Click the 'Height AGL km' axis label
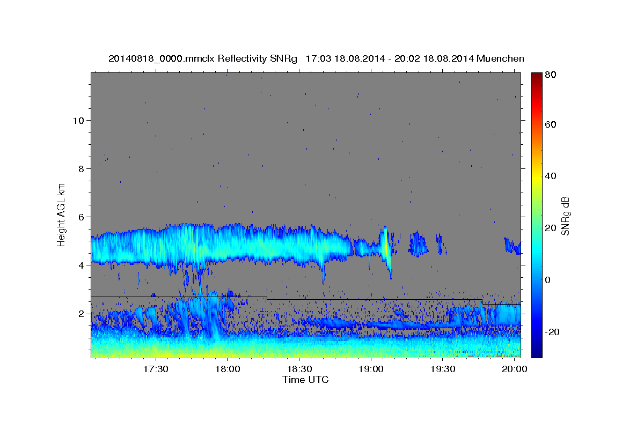This screenshot has height=429, width=644. tap(62, 214)
